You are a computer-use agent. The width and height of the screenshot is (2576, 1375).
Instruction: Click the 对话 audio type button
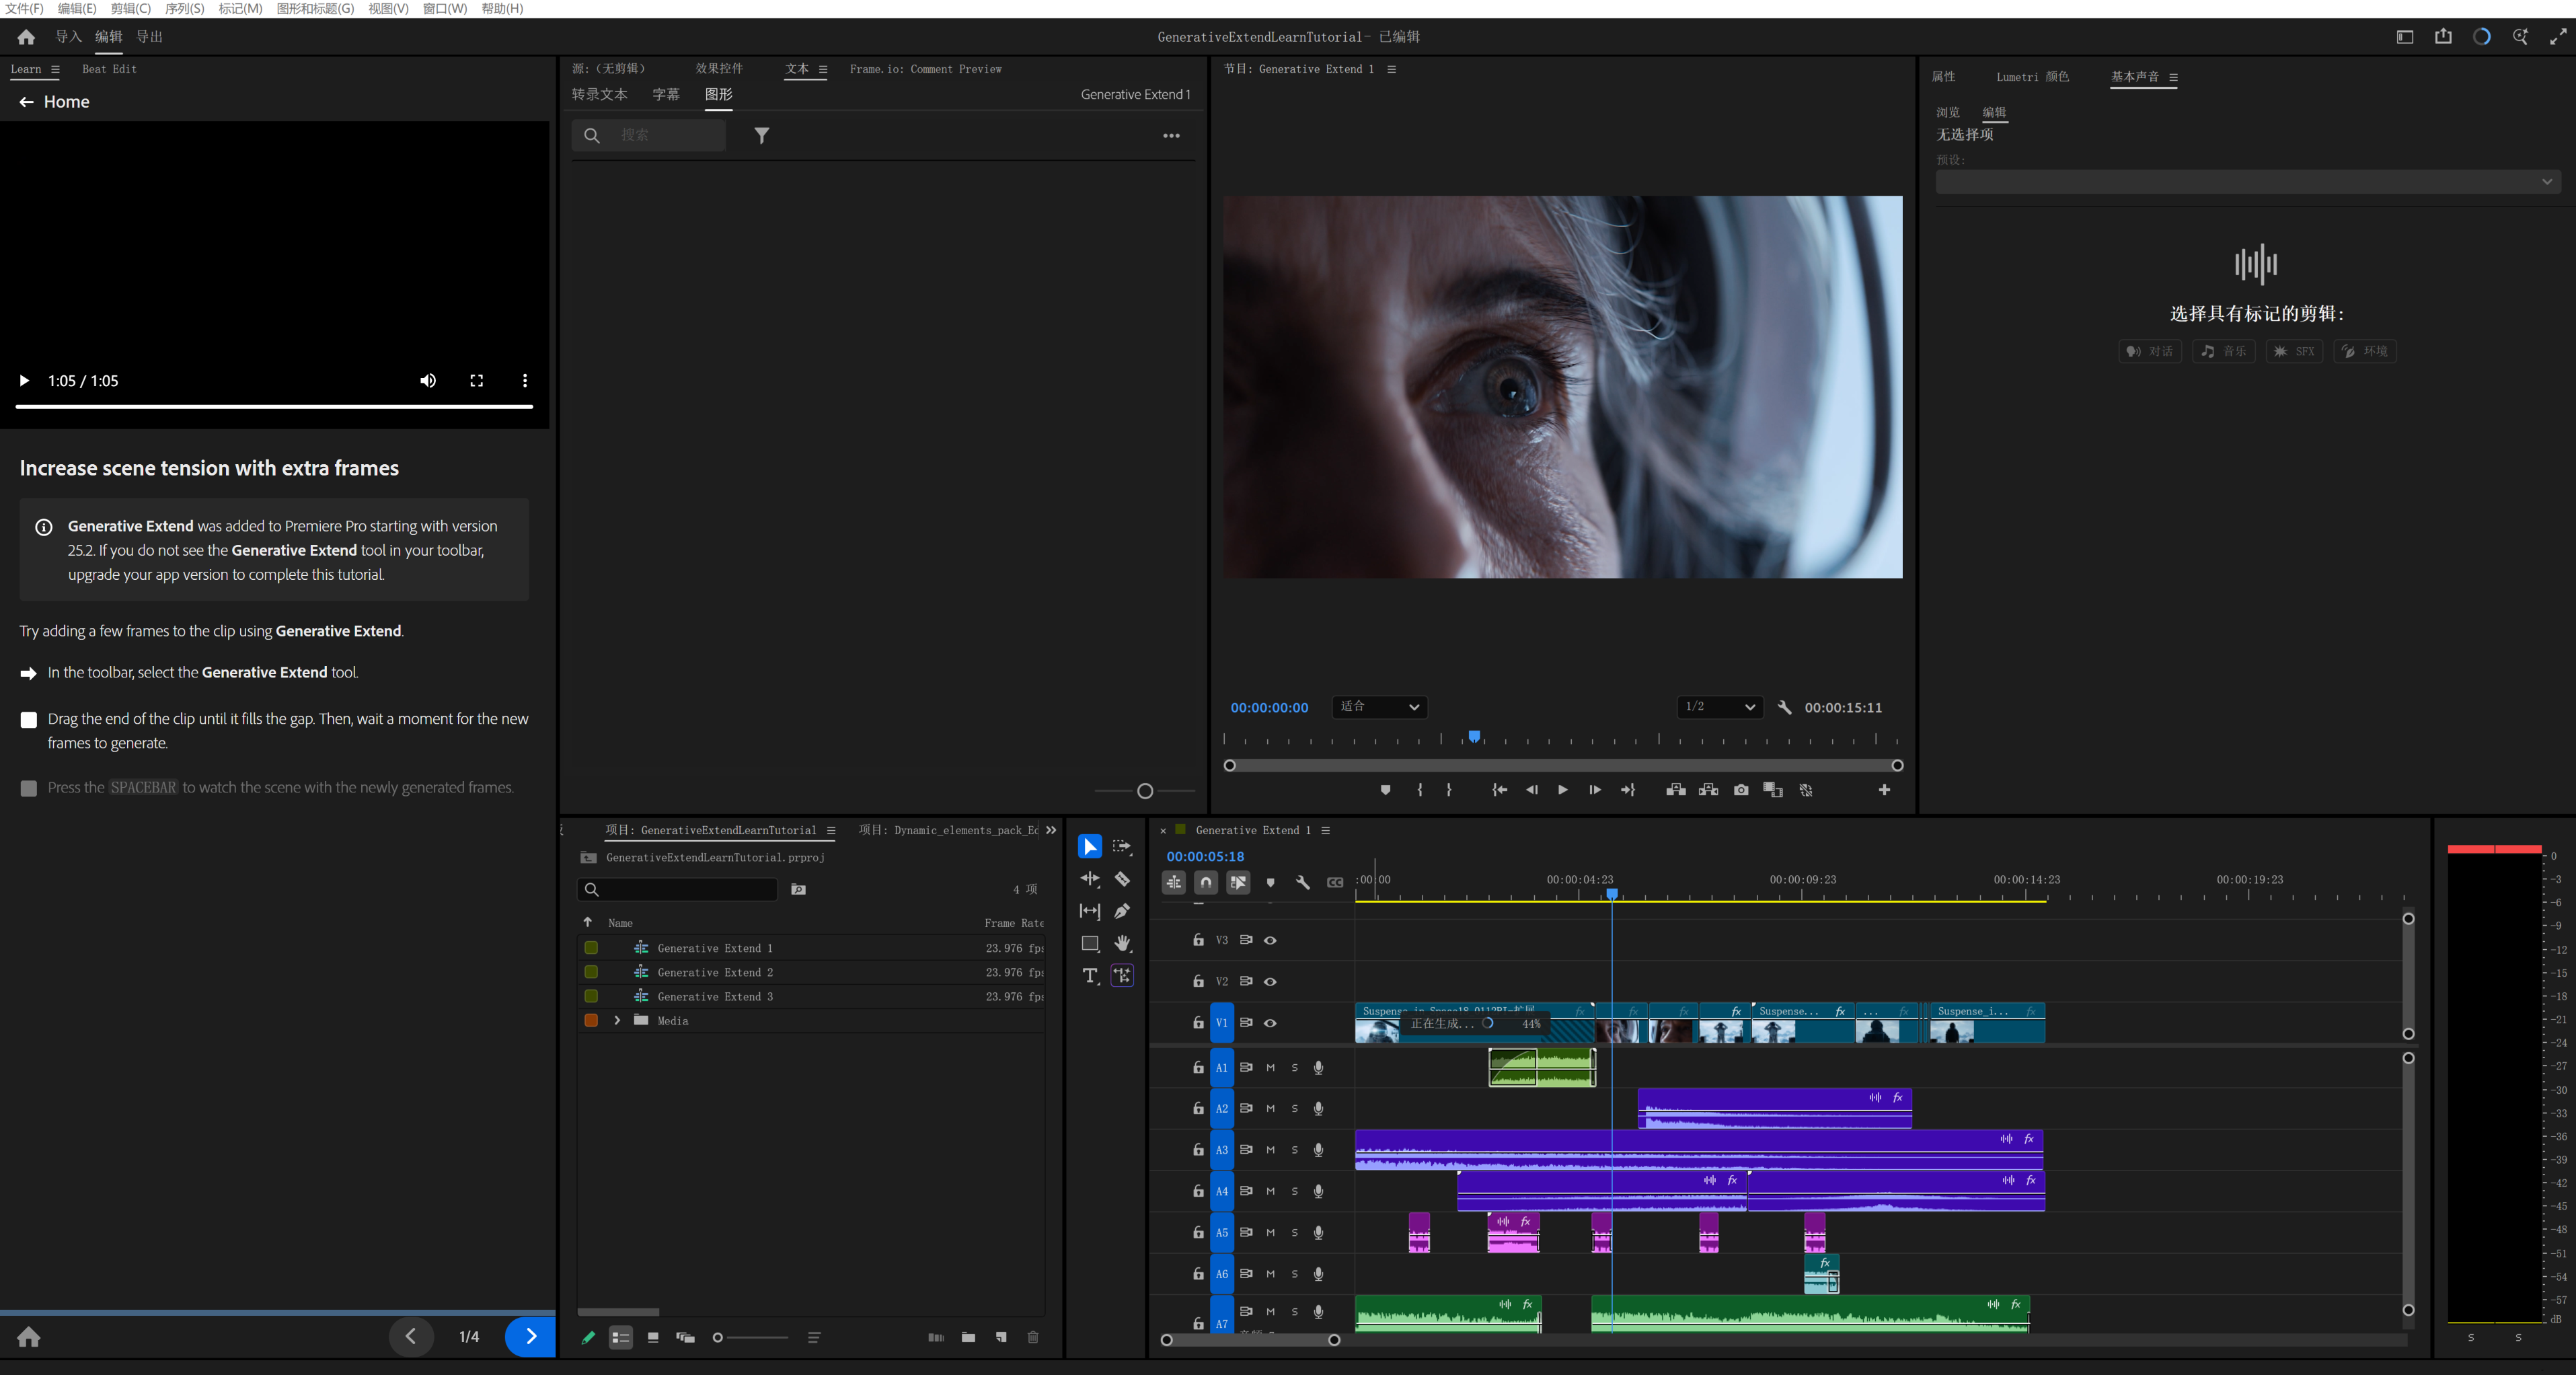tap(2149, 351)
